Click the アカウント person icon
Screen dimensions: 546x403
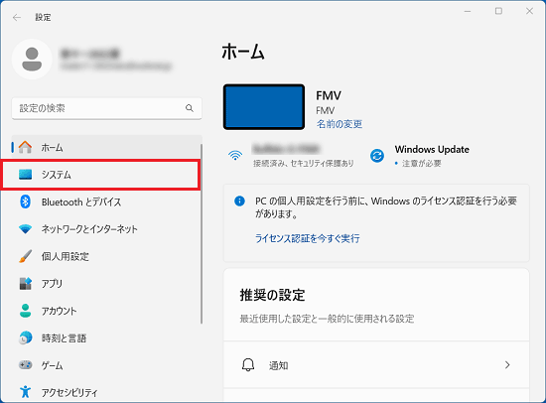(x=25, y=311)
